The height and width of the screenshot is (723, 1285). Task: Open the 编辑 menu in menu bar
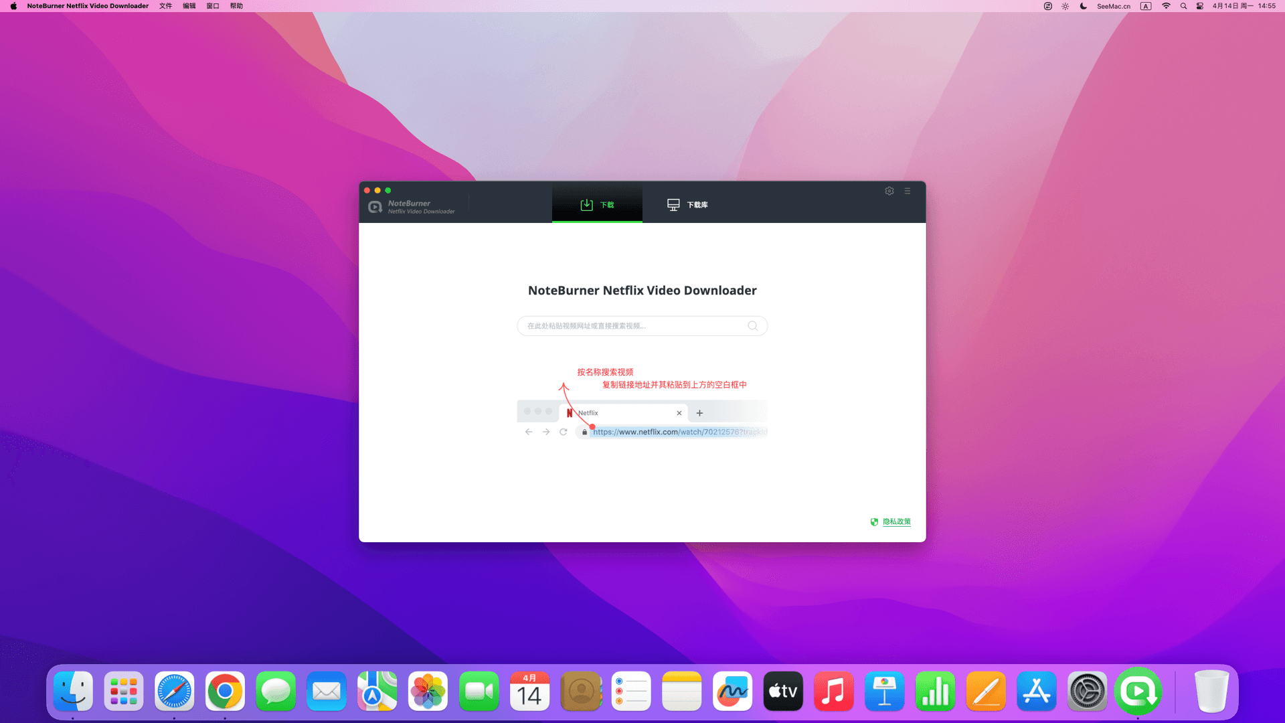[189, 6]
